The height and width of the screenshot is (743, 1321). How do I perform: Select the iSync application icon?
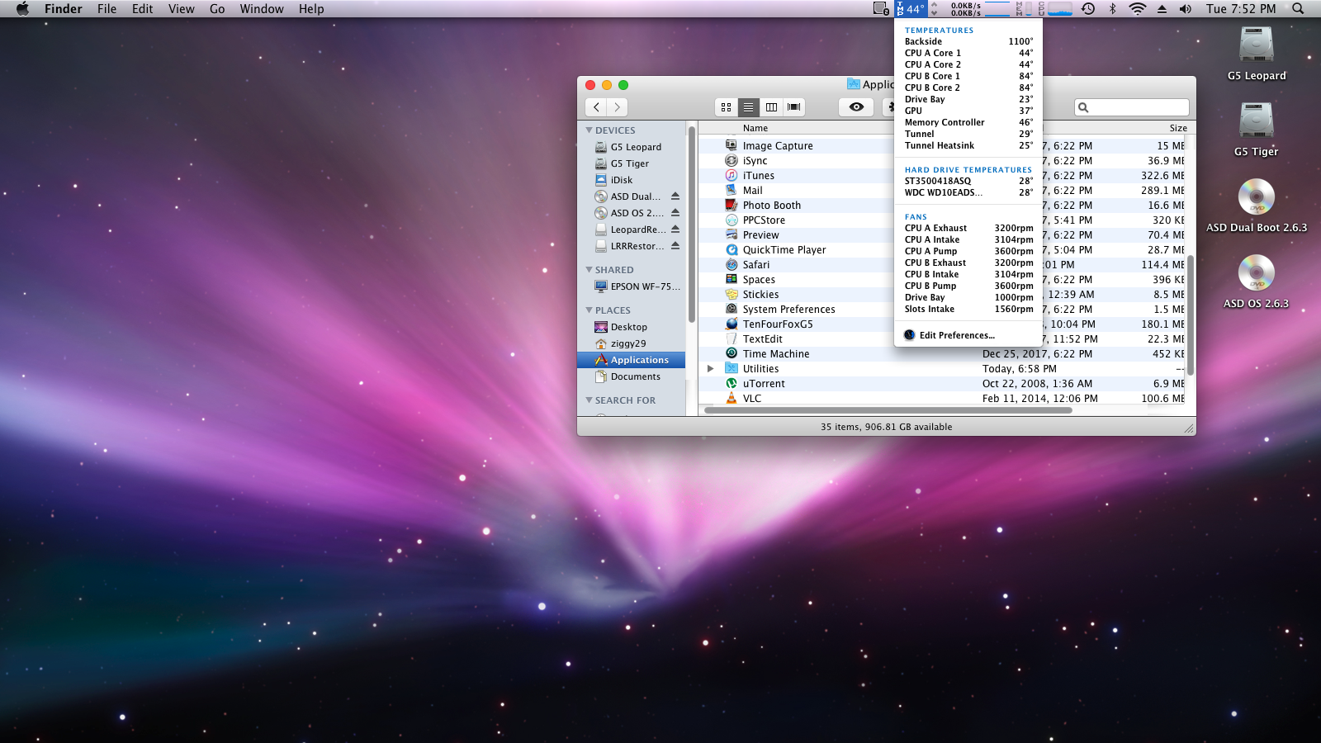point(732,160)
